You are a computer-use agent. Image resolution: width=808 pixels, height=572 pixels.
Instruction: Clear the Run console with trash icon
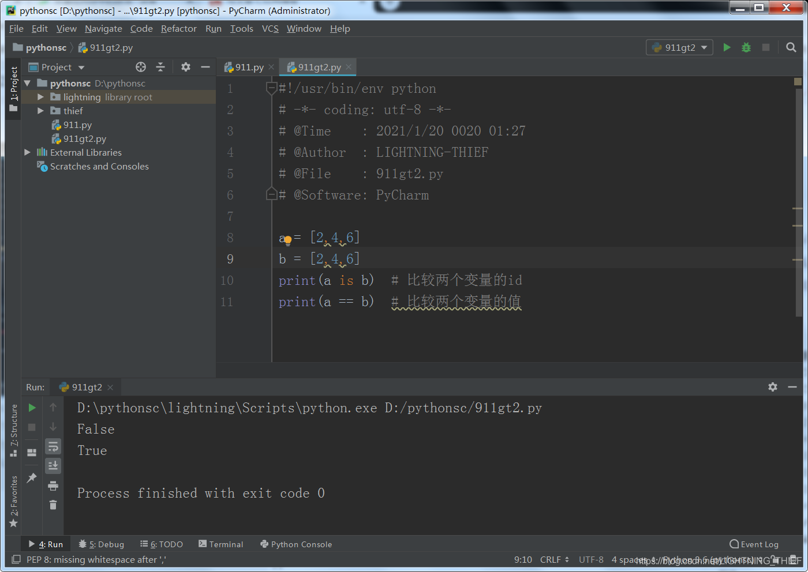(x=53, y=505)
